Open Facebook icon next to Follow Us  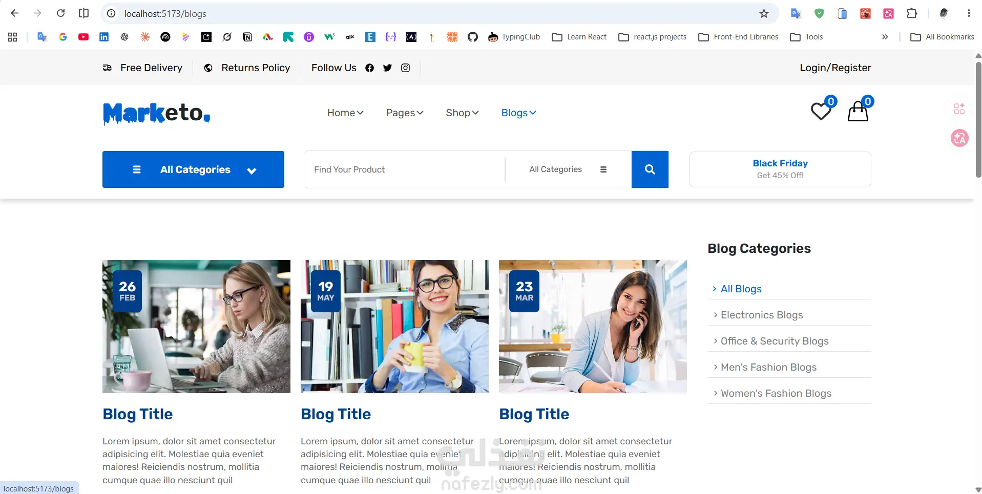point(370,68)
